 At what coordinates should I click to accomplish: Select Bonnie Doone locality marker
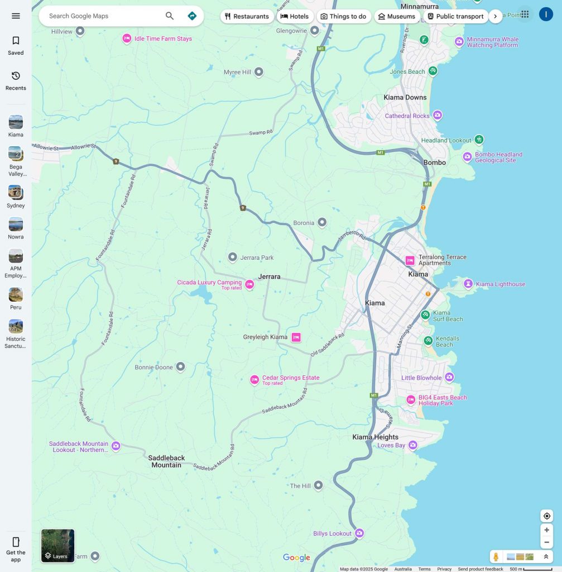[x=180, y=366]
